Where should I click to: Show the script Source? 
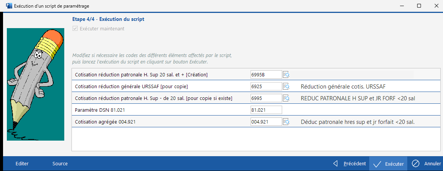pyautogui.click(x=60, y=164)
